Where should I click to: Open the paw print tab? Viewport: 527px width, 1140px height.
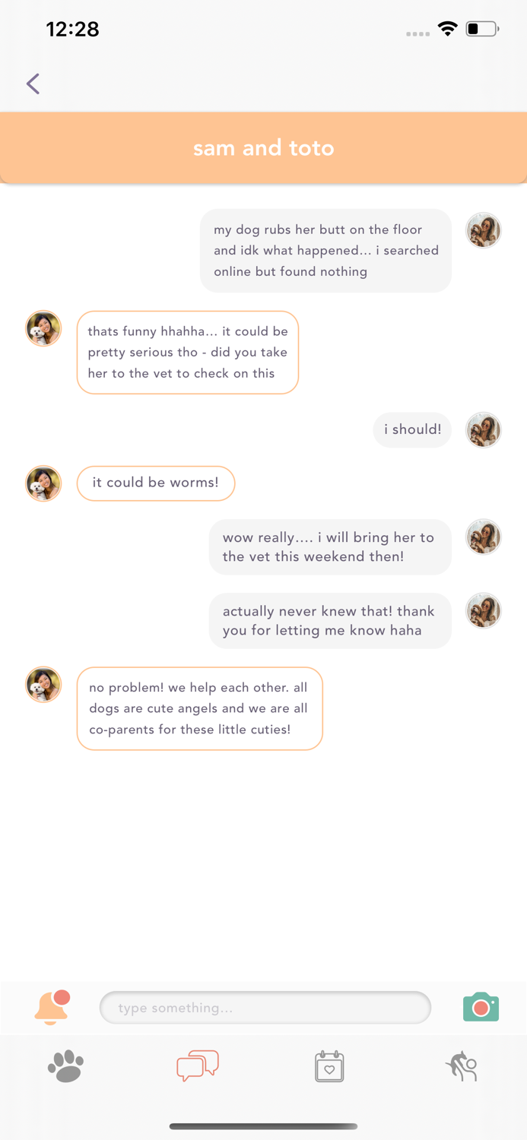65,1066
